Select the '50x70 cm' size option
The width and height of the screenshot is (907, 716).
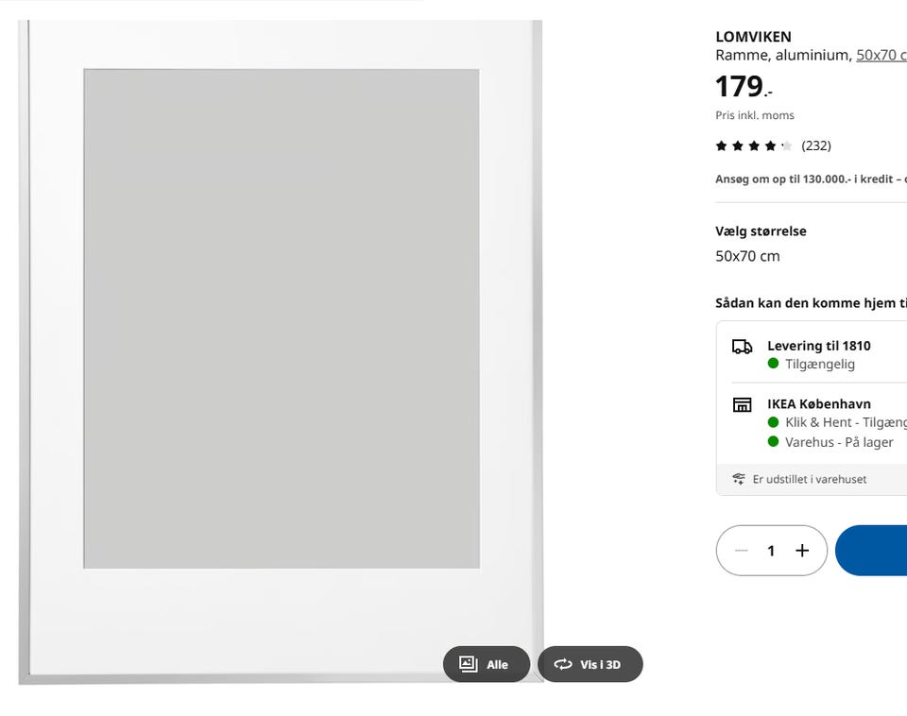click(x=747, y=256)
